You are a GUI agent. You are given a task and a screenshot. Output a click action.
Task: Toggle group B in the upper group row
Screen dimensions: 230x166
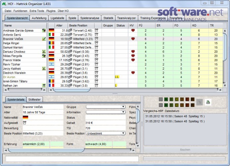pyautogui.click(x=171, y=100)
